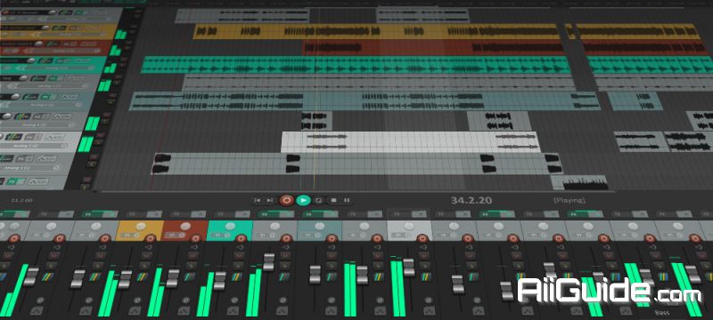Arm recording on the red mixer strip
713x320 pixels.
pos(195,238)
